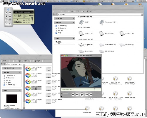Click the video player seek progress bar

(87, 90)
